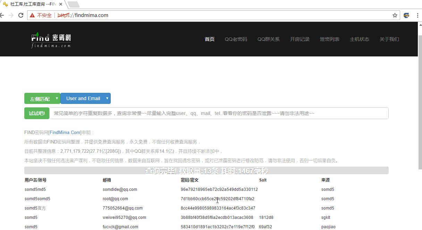Select hash starting with 3b88bf40f38d5f6a
This screenshot has height=230, width=422.
[x=217, y=218]
